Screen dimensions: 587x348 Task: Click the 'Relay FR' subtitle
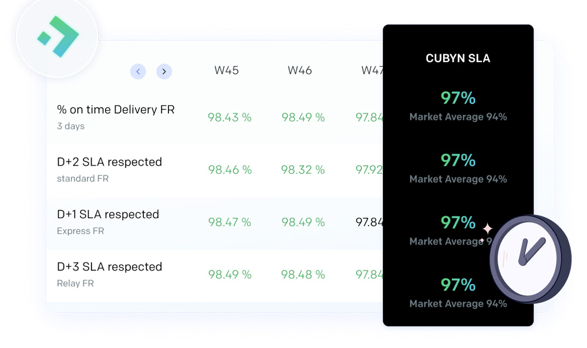click(75, 283)
